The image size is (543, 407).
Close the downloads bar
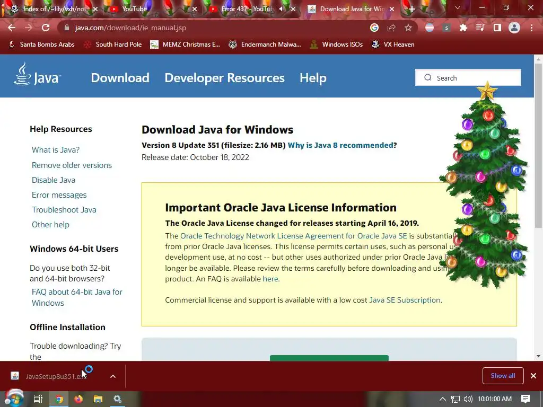533,376
